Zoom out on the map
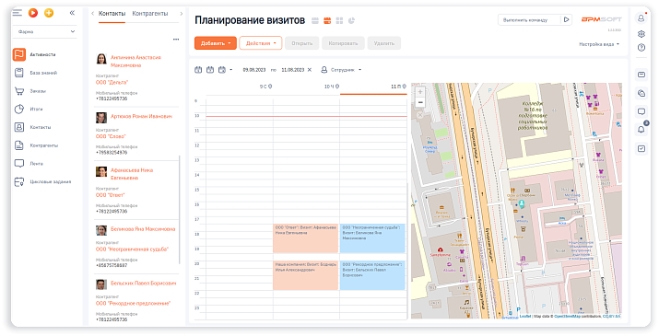Screen dimensions: 659x336 (420, 102)
